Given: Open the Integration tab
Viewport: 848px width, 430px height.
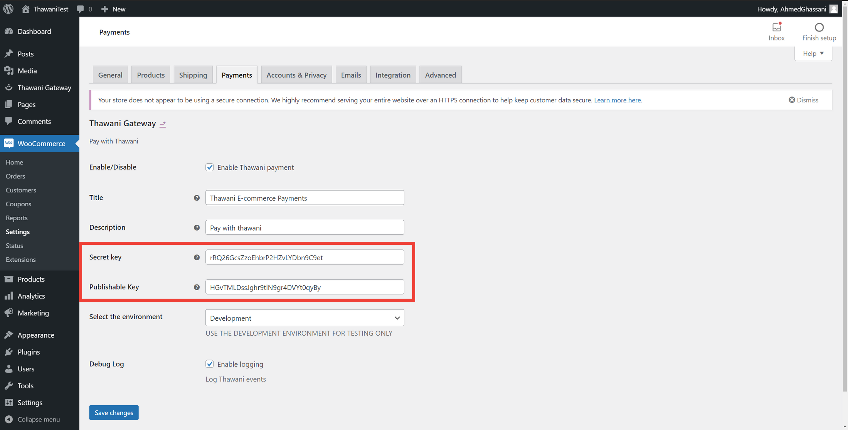Looking at the screenshot, I should click(x=393, y=75).
